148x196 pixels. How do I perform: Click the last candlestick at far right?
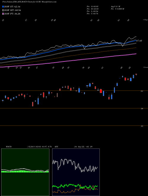136,75
